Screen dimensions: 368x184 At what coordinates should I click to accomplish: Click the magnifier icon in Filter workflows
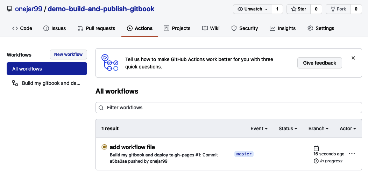click(101, 108)
